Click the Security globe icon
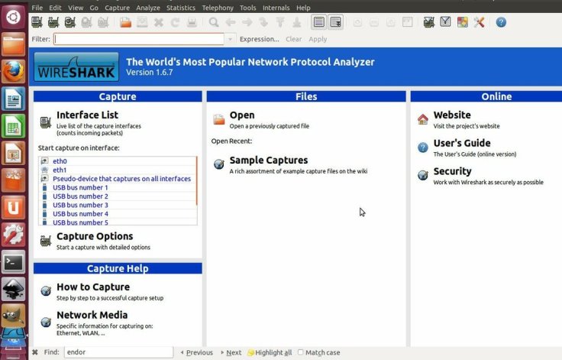This screenshot has width=562, height=360. [x=422, y=175]
